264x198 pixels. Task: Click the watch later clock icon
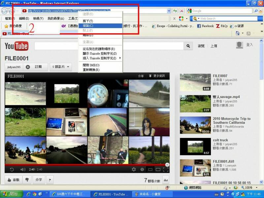(x=142, y=170)
